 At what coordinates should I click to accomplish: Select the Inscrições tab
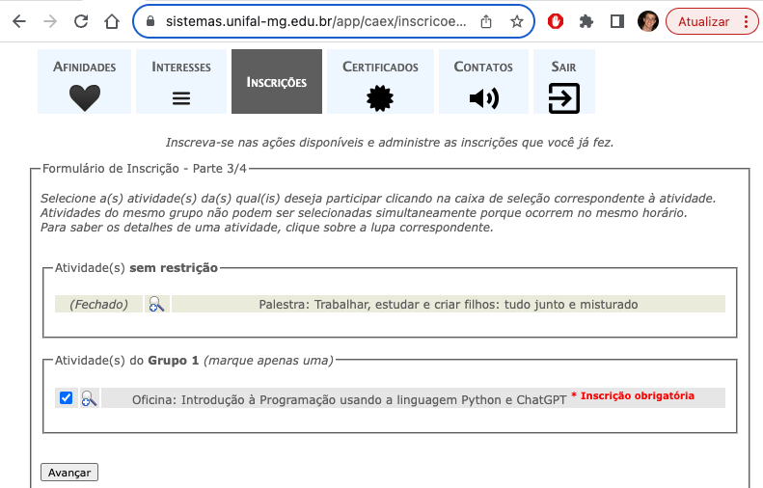276,82
